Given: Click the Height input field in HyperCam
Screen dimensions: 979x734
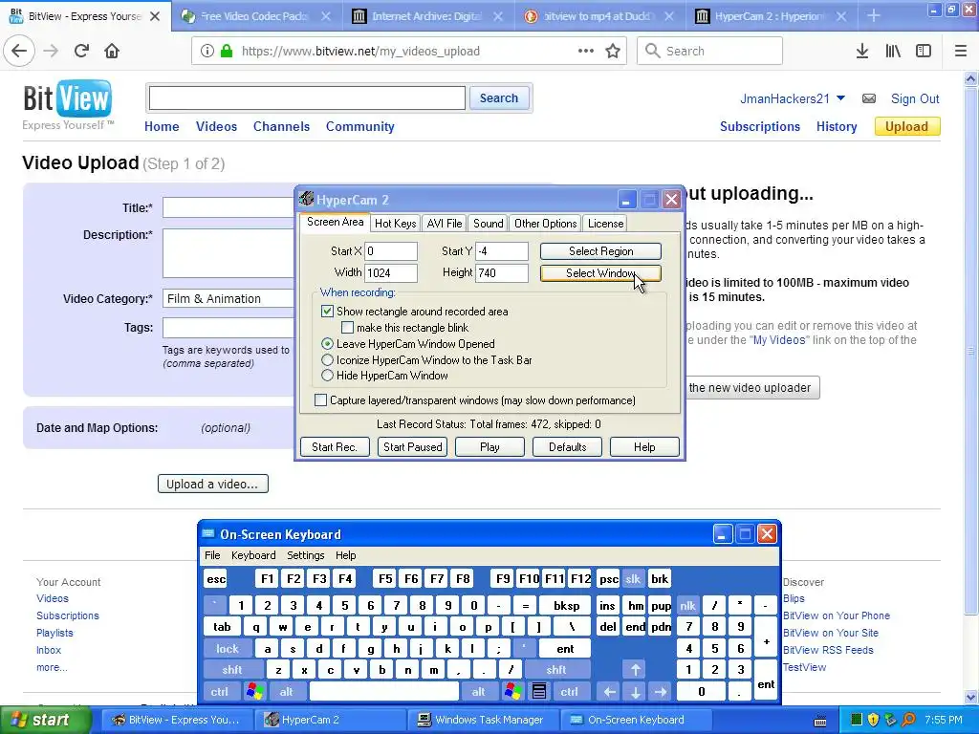Looking at the screenshot, I should point(502,272).
